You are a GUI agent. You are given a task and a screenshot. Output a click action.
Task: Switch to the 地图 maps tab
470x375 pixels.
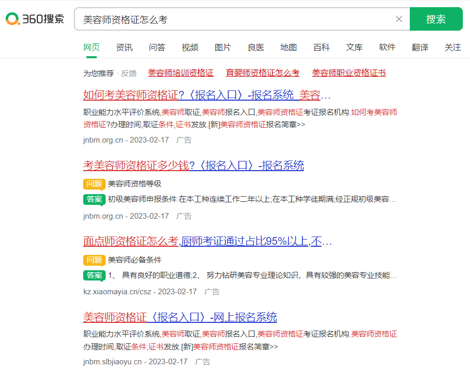click(288, 47)
